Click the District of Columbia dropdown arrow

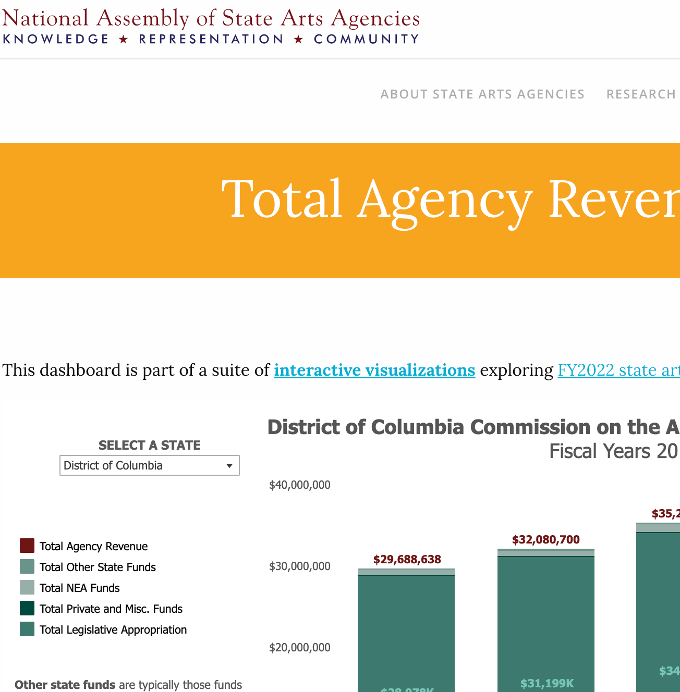pos(229,465)
